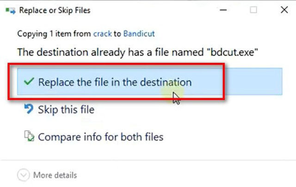Click the Replace or Skip Files title text
This screenshot has width=296, height=187.
[55, 11]
